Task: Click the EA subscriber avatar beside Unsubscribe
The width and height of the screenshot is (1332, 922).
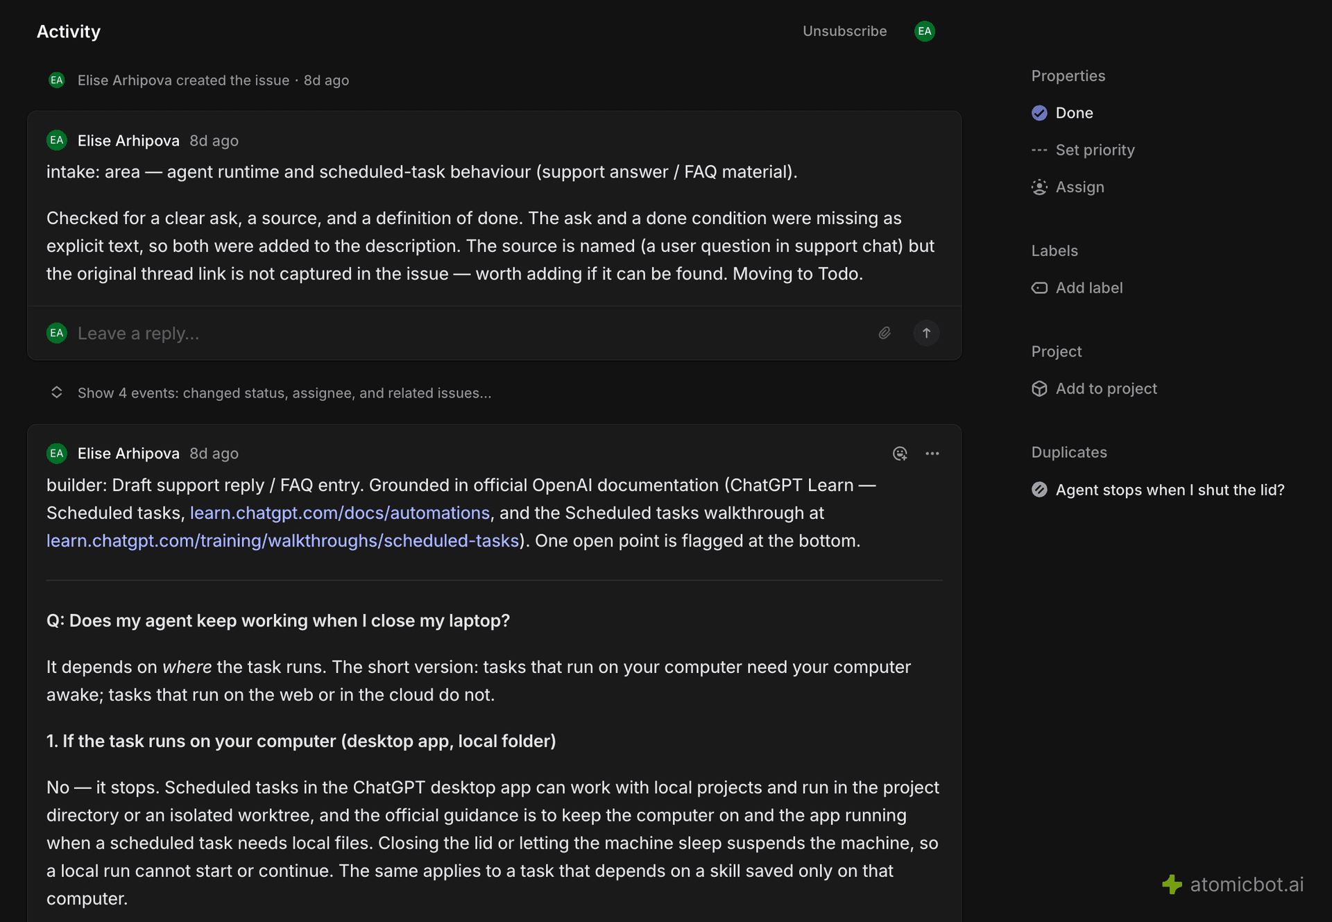Action: [x=925, y=31]
